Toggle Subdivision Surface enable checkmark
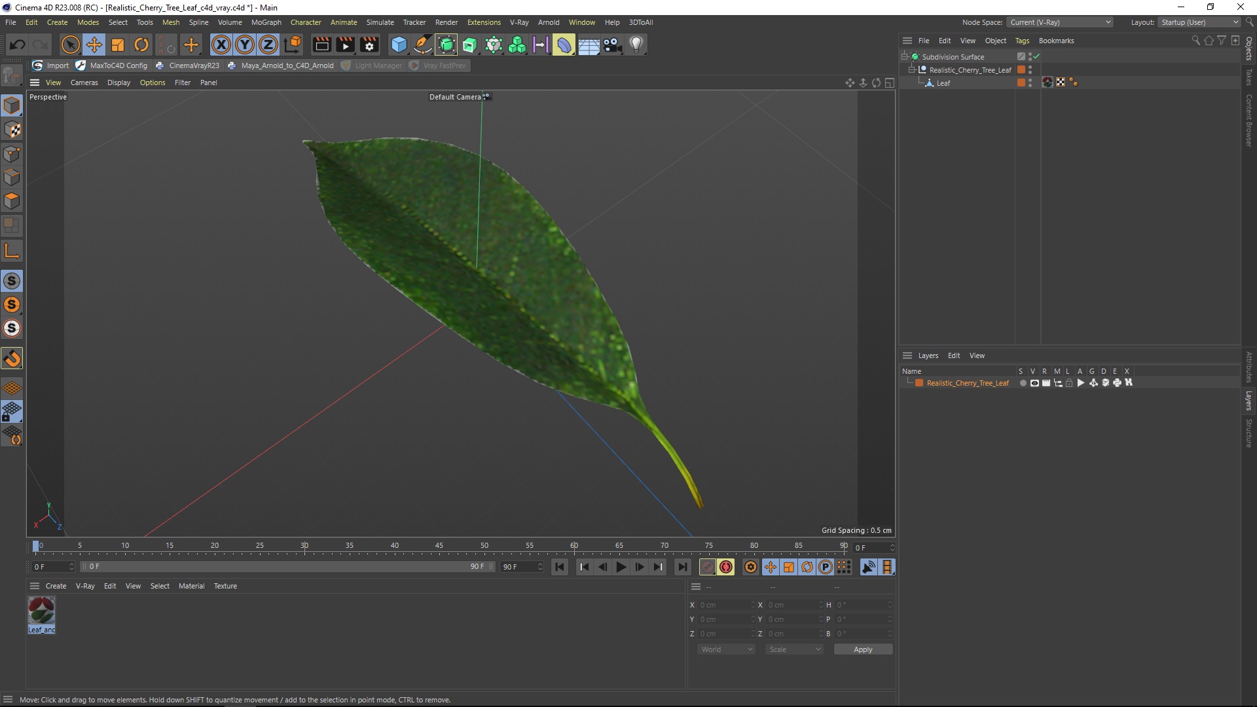The height and width of the screenshot is (707, 1257). coord(1036,57)
